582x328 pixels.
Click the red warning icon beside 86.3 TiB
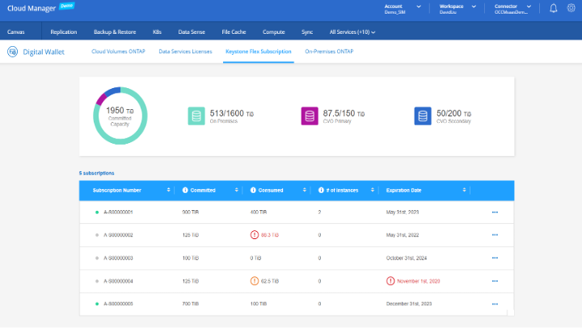[253, 234]
